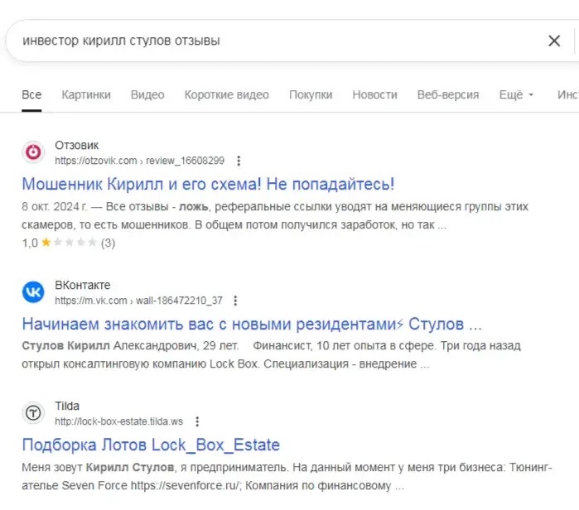Click the lock-box-estate.tilda.ws URL

coord(119,421)
